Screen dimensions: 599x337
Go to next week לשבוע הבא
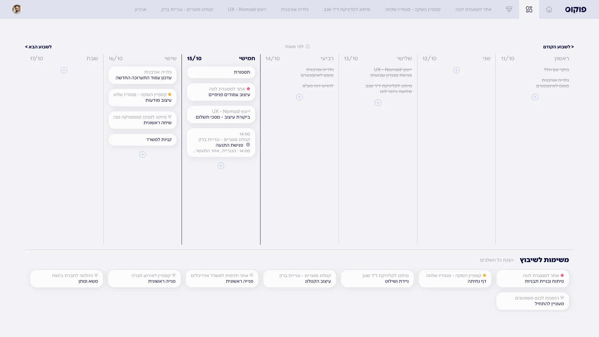38,47
